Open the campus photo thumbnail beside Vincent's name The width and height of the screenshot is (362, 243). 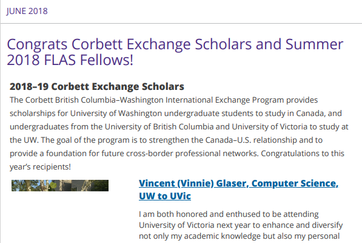[x=60, y=185]
